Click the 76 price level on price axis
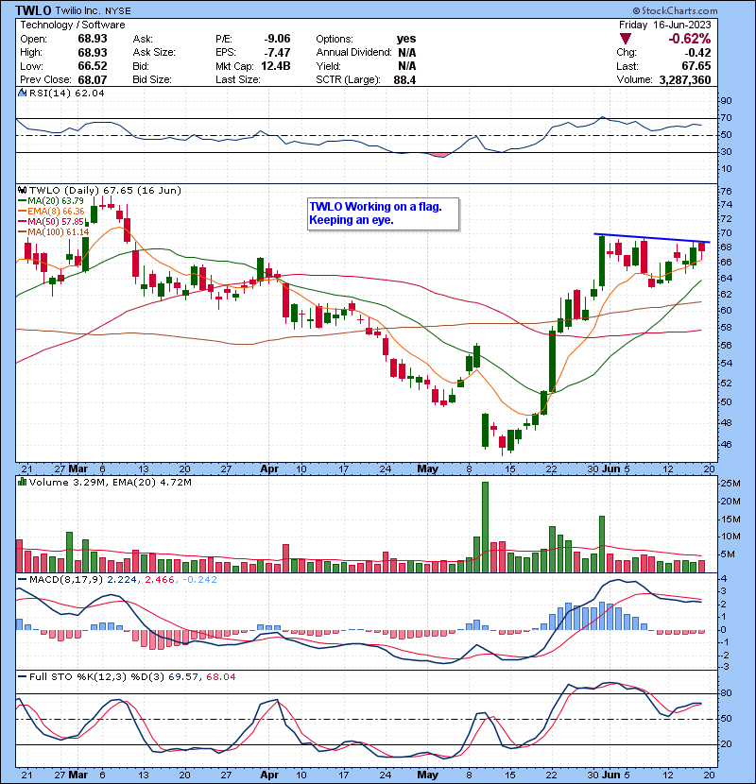The width and height of the screenshot is (756, 784). [726, 191]
